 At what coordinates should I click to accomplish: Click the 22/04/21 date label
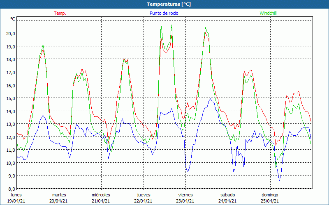tap(143, 201)
